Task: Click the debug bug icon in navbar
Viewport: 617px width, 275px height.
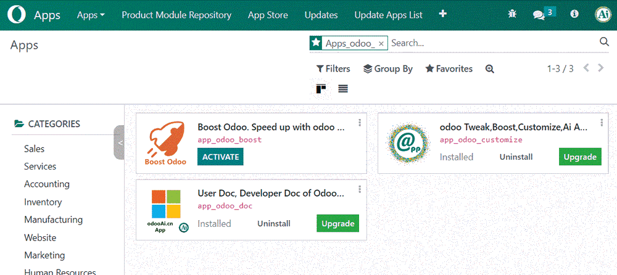Action: click(x=512, y=15)
